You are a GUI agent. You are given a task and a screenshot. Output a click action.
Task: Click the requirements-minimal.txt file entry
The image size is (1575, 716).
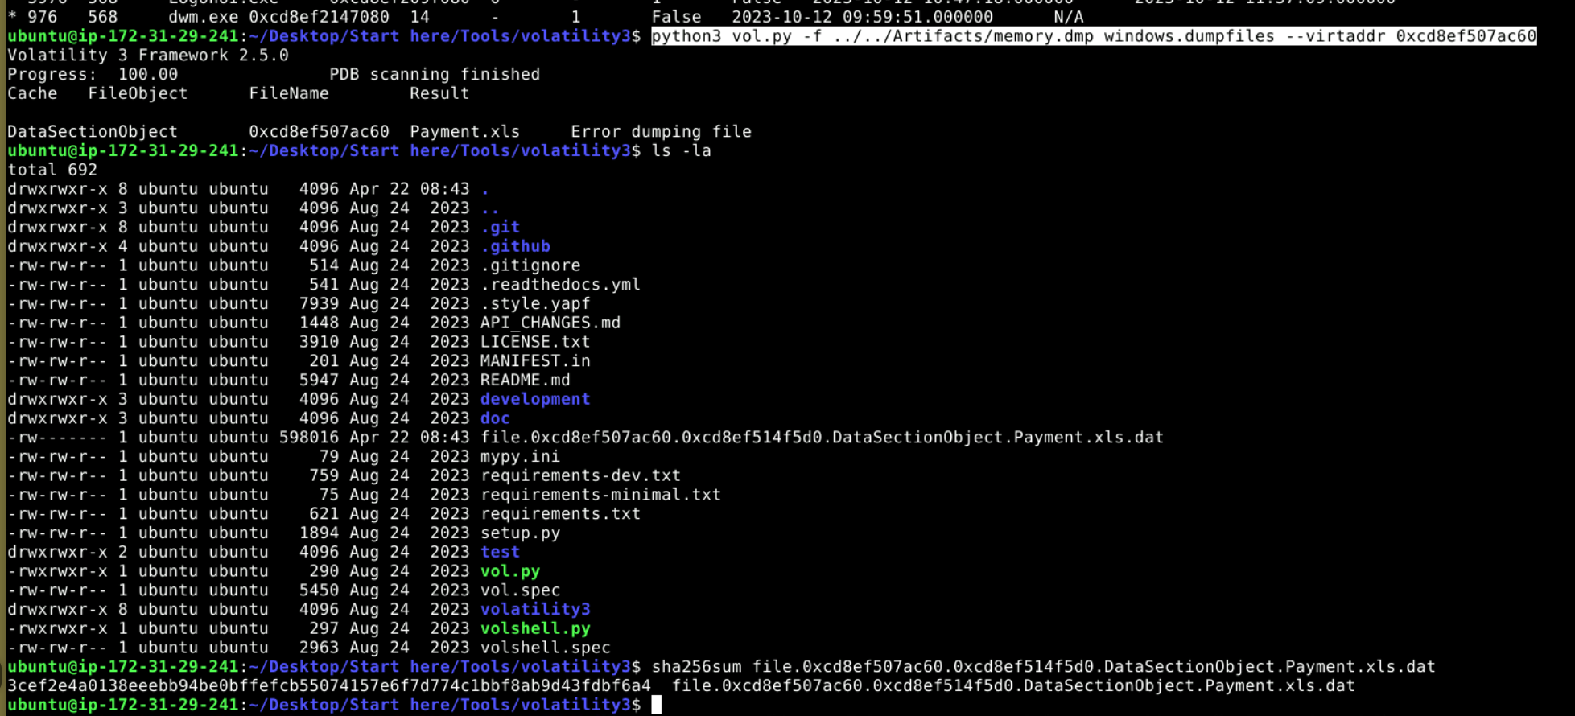tap(600, 495)
